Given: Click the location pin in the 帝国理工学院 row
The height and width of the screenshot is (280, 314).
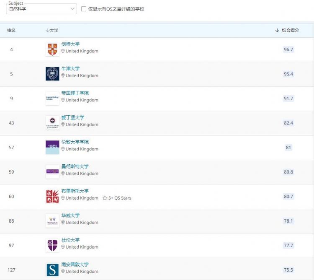Looking at the screenshot, I should [x=63, y=100].
